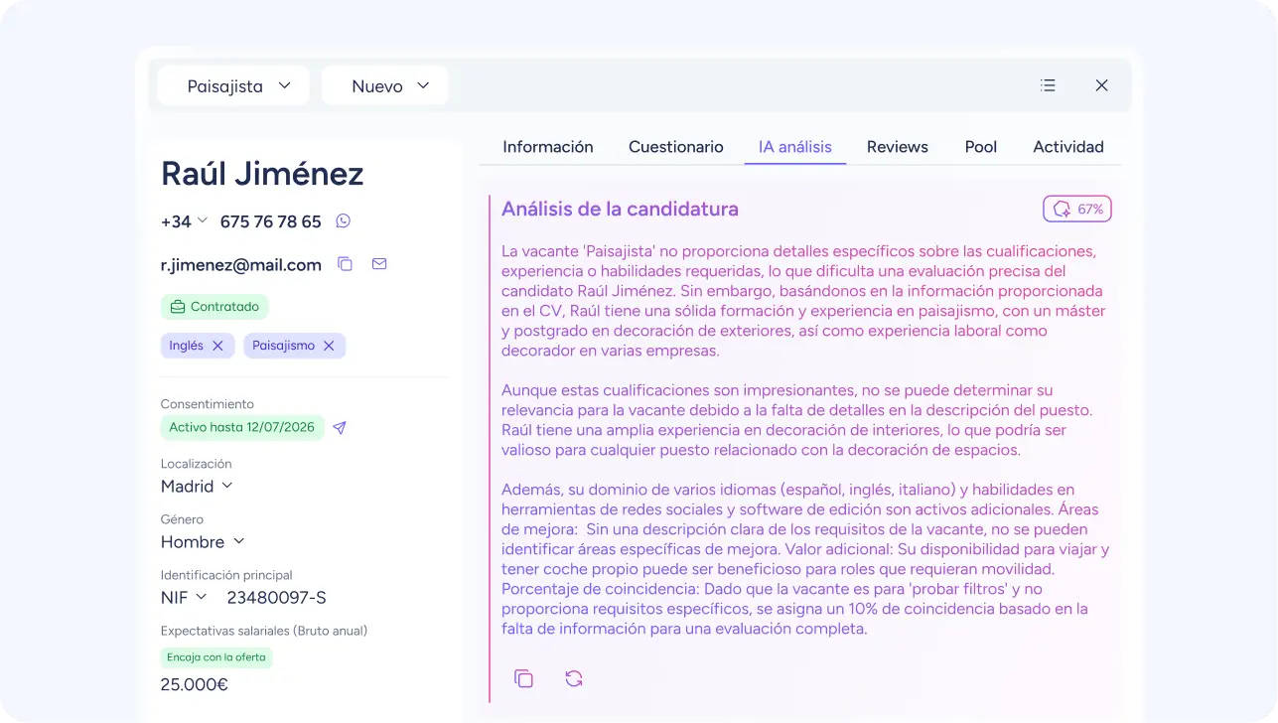Open the Hombre gender dropdown
This screenshot has height=723, width=1278.
[203, 541]
